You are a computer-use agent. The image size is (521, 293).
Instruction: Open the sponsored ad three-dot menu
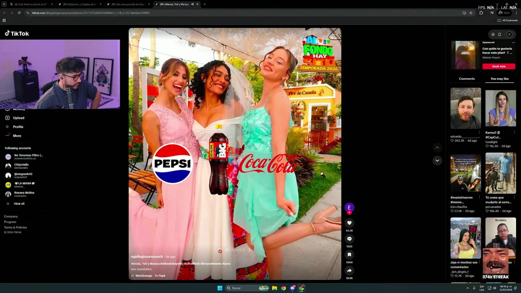(513, 43)
